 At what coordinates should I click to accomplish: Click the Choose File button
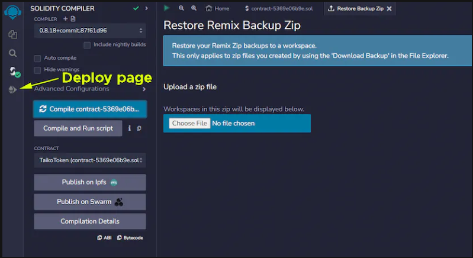coord(189,123)
